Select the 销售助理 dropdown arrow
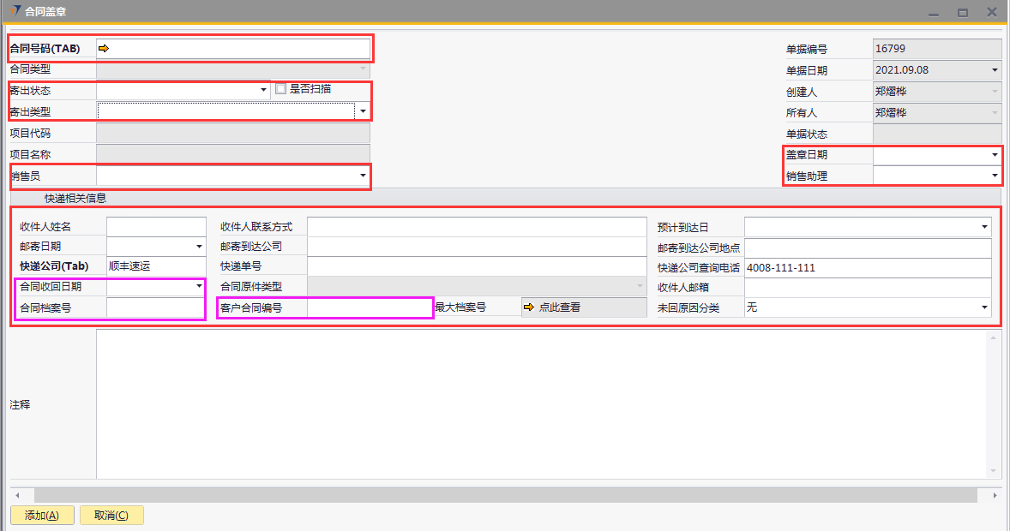1010x531 pixels. (995, 176)
